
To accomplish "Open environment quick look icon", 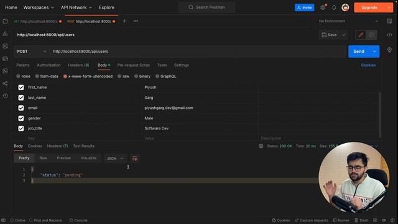I will 389,21.
